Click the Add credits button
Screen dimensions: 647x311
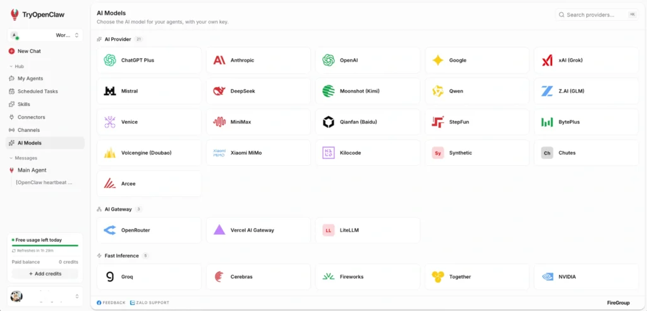pos(45,274)
